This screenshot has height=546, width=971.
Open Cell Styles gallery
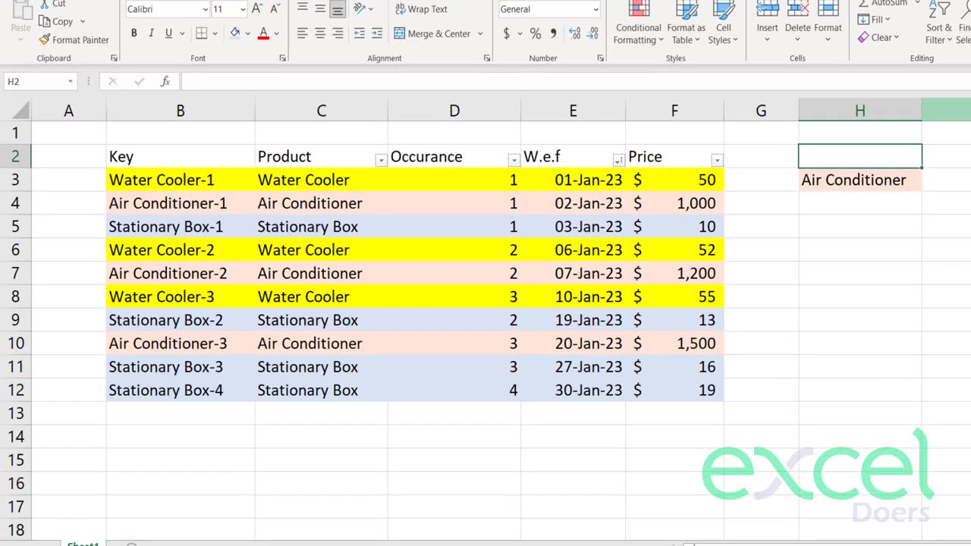pyautogui.click(x=723, y=23)
